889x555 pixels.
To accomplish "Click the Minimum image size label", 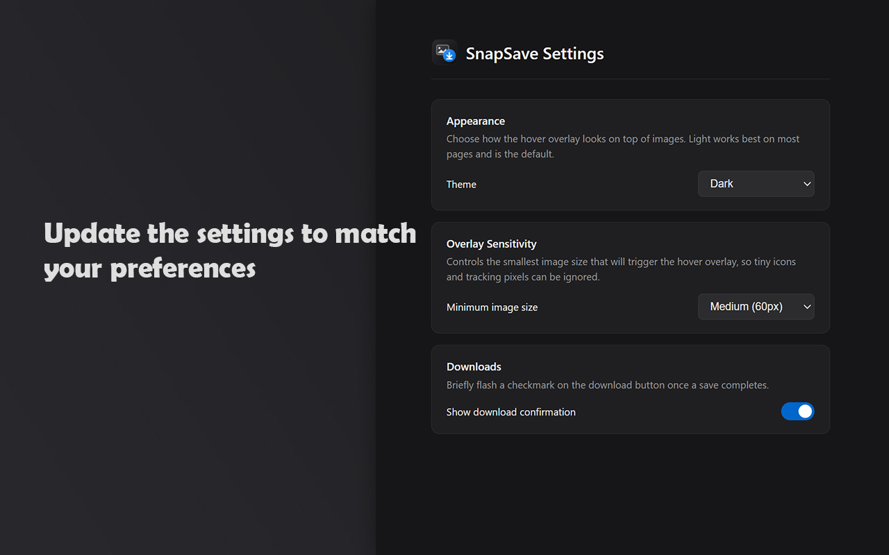I will (x=492, y=307).
